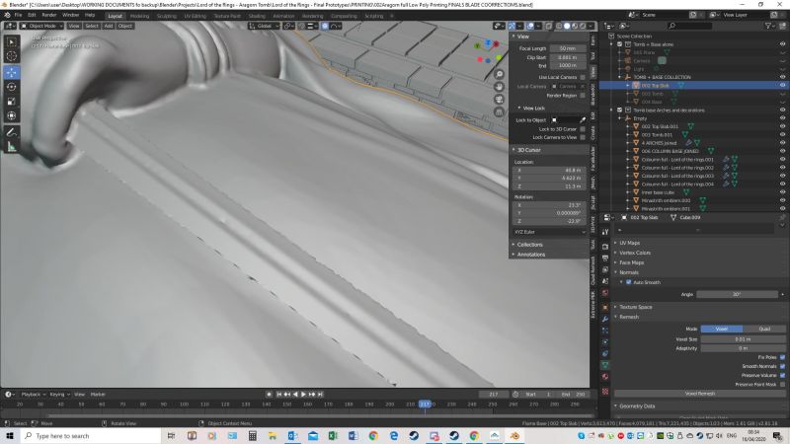Collapse the Remesh panel
Image resolution: width=790 pixels, height=444 pixels.
click(628, 317)
